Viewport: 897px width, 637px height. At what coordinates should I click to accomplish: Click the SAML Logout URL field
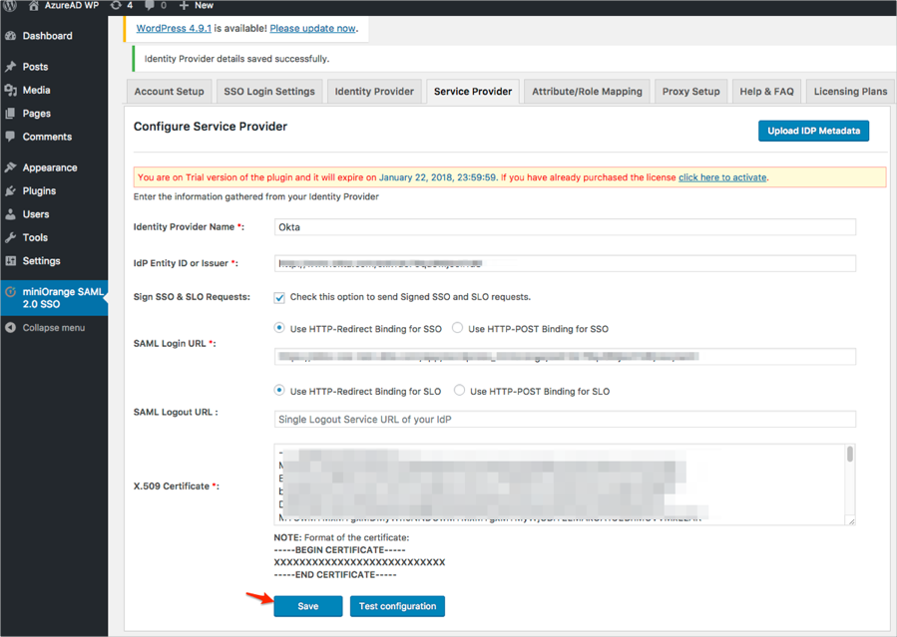point(565,420)
